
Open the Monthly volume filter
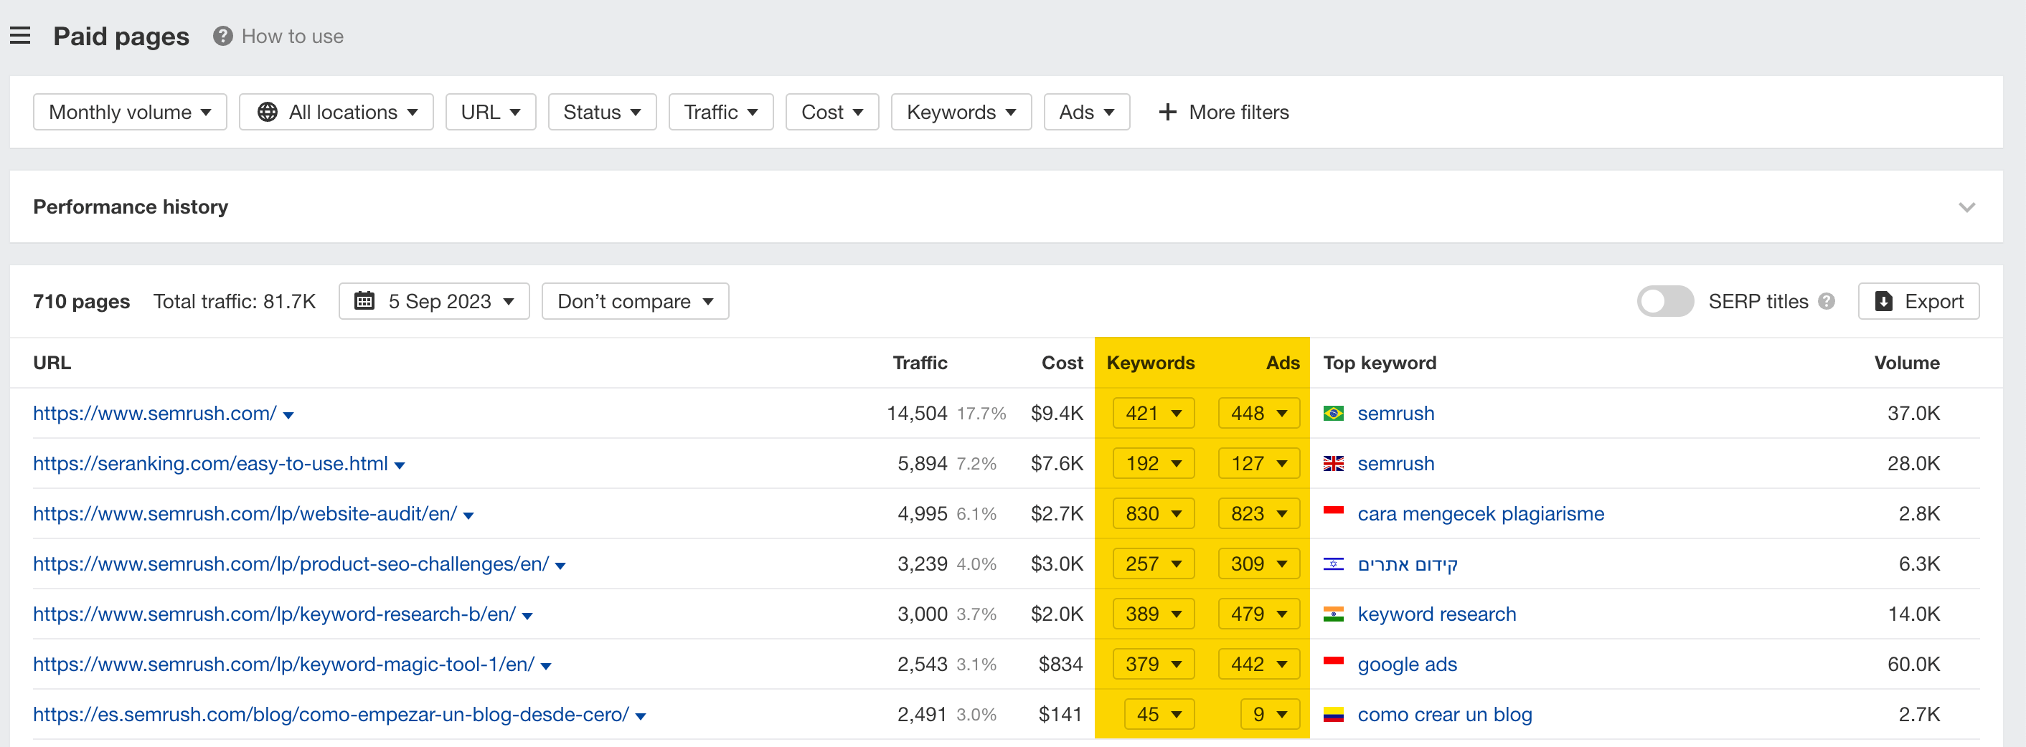(130, 112)
